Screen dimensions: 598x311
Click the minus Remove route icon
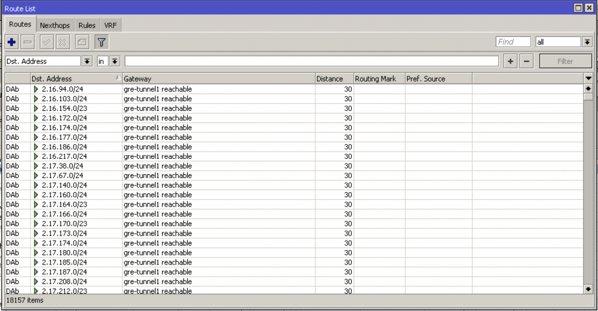[28, 42]
